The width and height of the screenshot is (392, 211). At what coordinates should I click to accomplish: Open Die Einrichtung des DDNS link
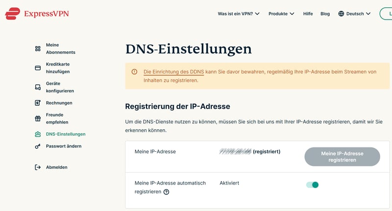coord(173,71)
